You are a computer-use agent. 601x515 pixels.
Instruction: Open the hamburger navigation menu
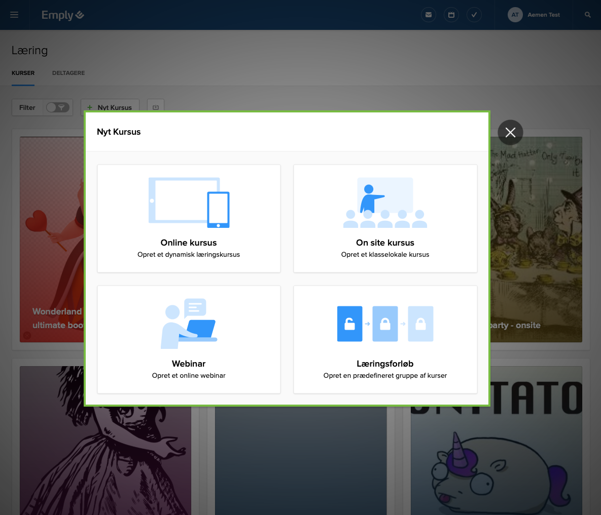click(14, 15)
